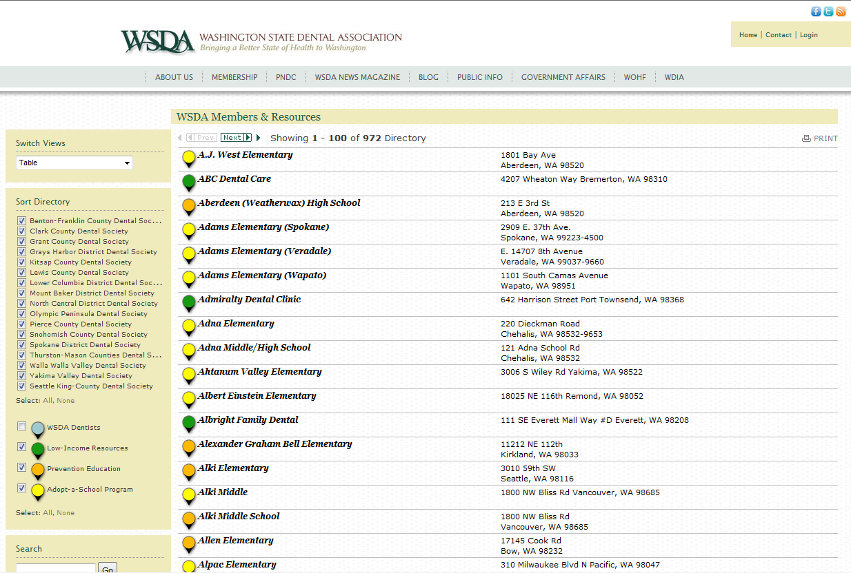Go to the Home link in the header
Image resolution: width=851 pixels, height=573 pixels.
pos(748,35)
